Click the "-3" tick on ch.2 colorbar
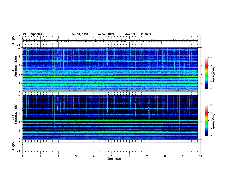Viewport: 226px width, 175px height. (x=210, y=105)
